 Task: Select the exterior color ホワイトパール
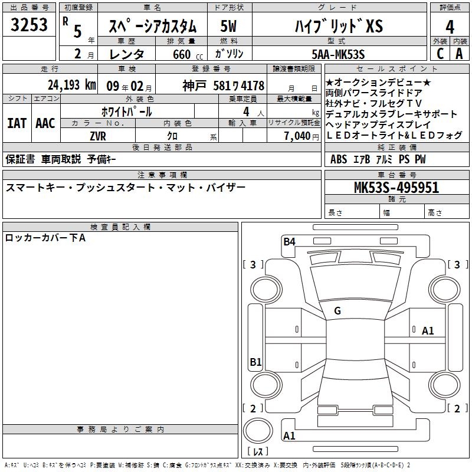[126, 112]
